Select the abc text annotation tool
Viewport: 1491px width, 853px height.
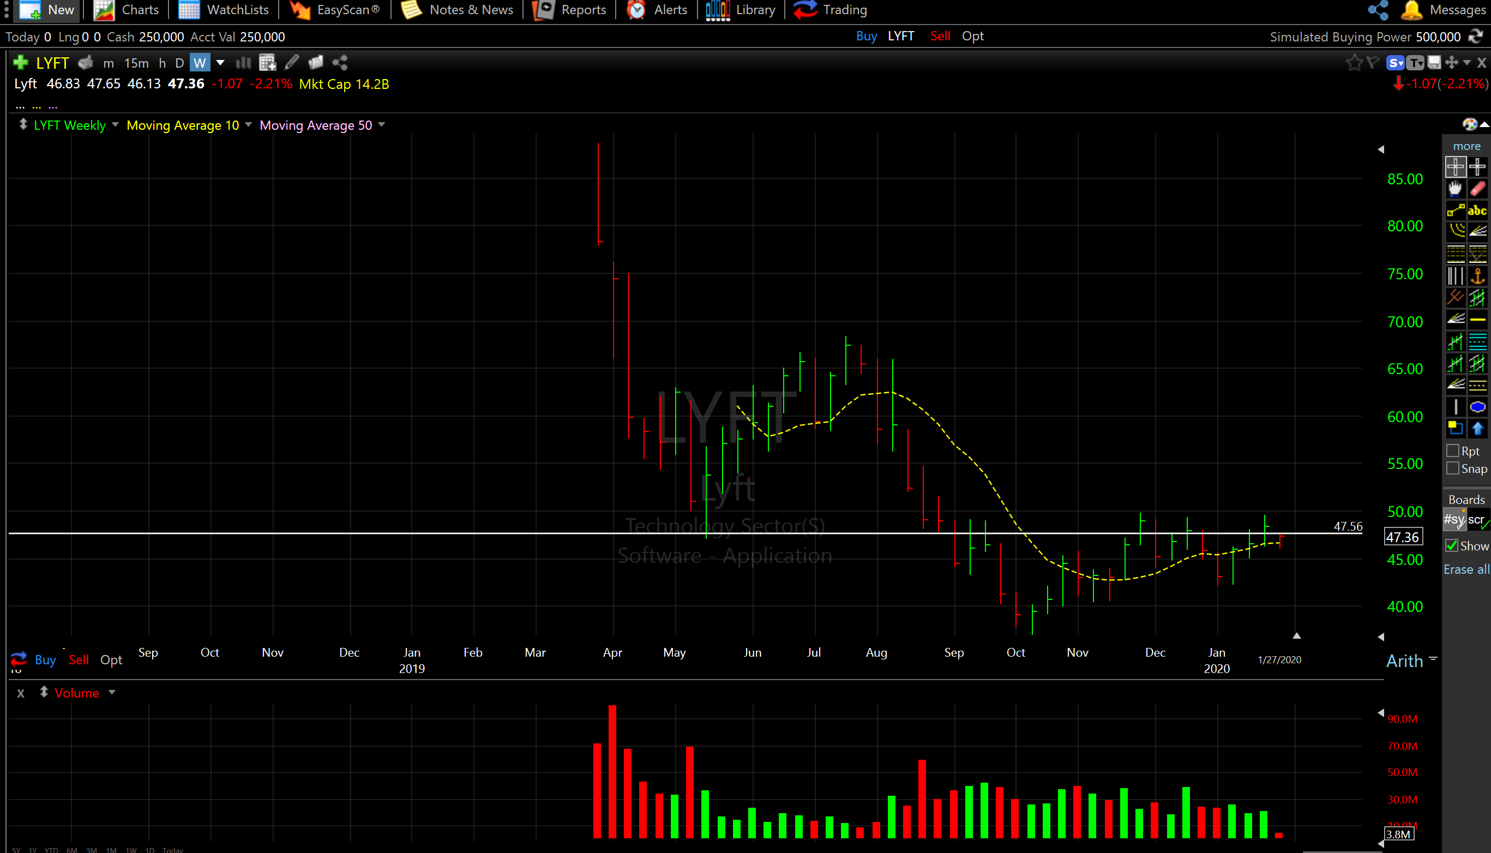point(1477,211)
